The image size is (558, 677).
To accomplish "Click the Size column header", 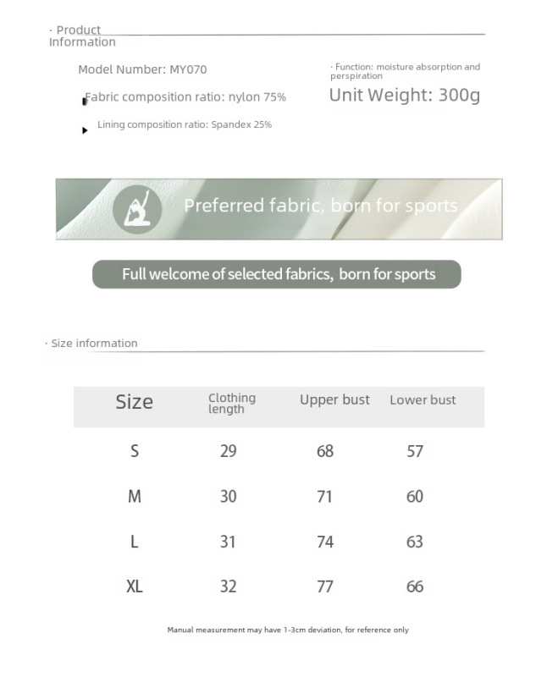I will [x=135, y=402].
